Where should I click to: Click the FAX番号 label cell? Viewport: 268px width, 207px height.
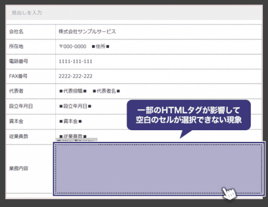point(31,76)
